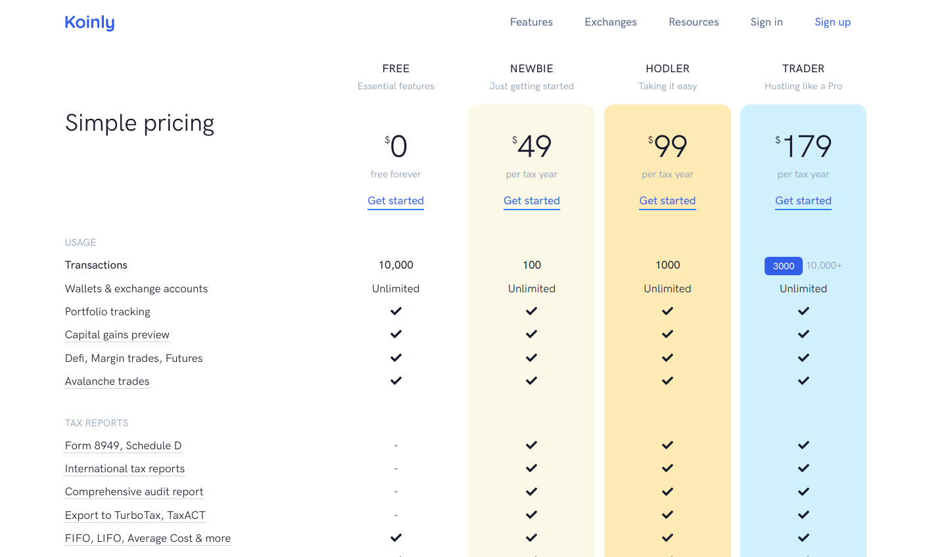Click International tax reports label
Viewport: 925px width, 557px height.
(125, 469)
